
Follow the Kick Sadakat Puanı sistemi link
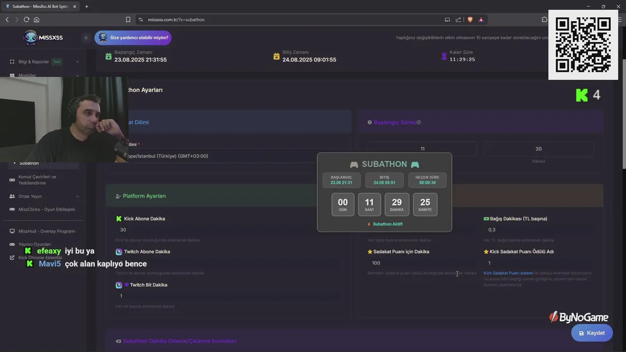coord(508,273)
